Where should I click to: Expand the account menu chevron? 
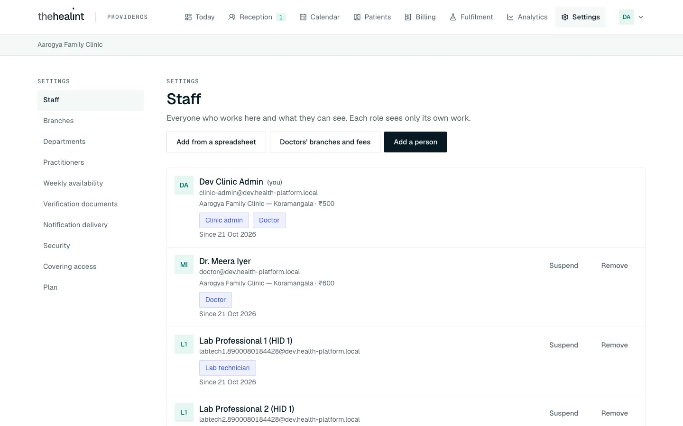641,17
